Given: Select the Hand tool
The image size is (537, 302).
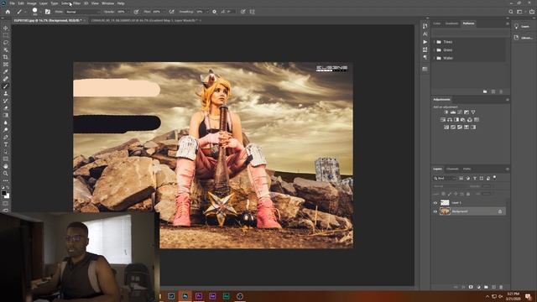Looking at the screenshot, I should click(6, 166).
